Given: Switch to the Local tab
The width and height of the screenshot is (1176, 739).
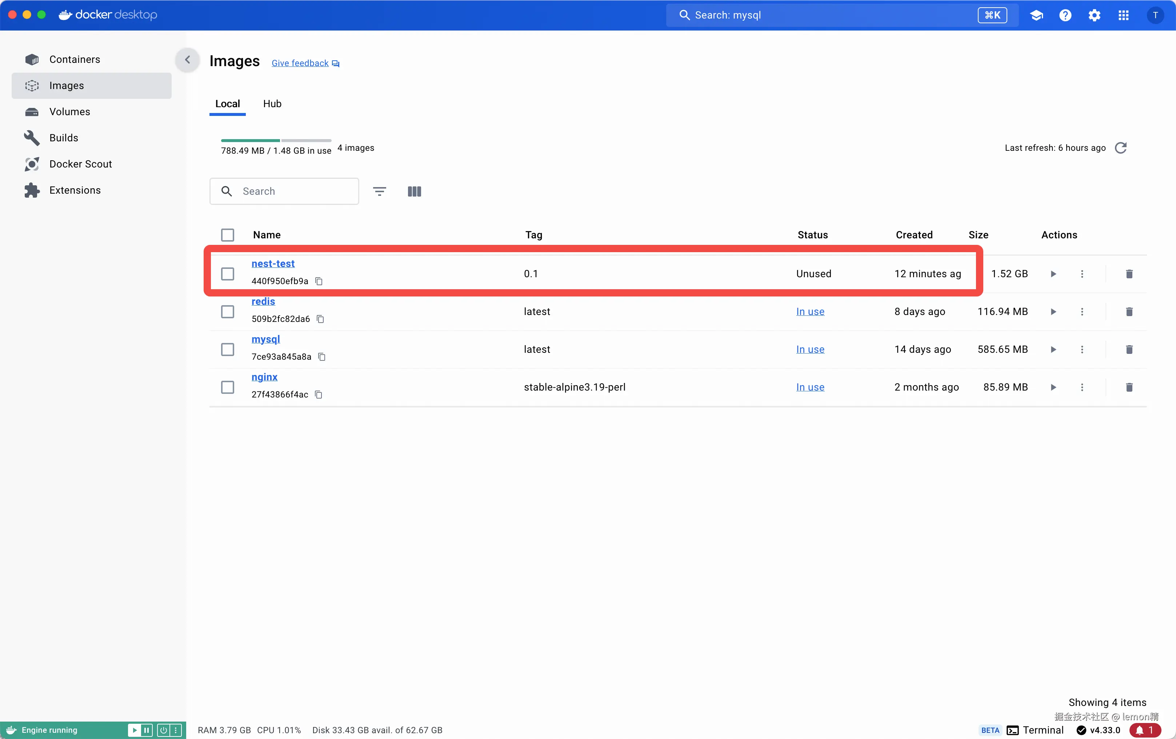Looking at the screenshot, I should tap(228, 104).
